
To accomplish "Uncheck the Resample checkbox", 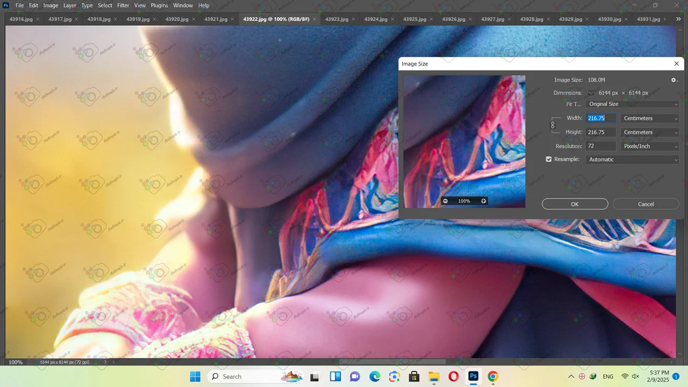I will click(x=549, y=160).
